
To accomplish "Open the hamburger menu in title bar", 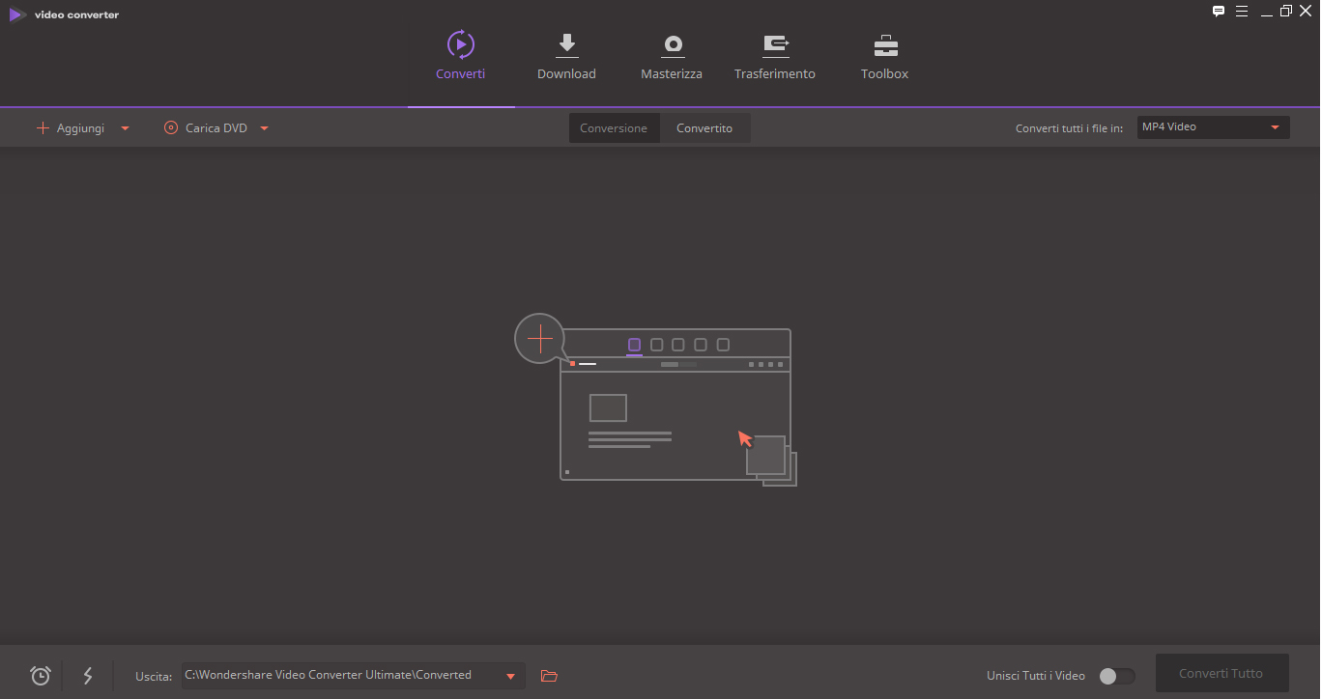I will 1242,12.
